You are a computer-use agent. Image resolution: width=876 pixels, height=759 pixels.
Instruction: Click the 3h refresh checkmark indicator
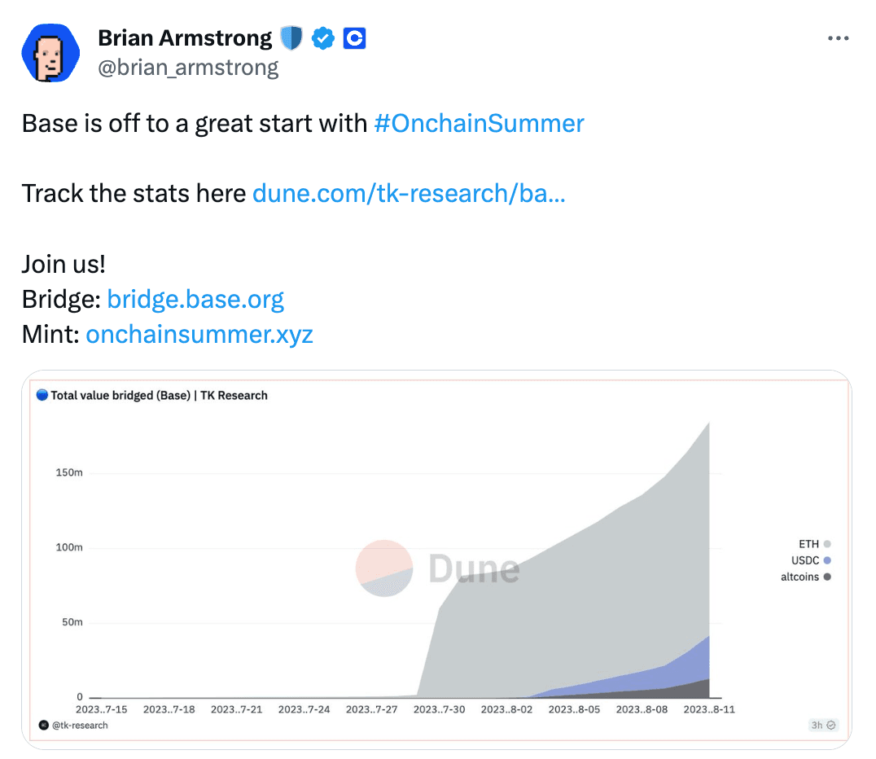pos(823,725)
